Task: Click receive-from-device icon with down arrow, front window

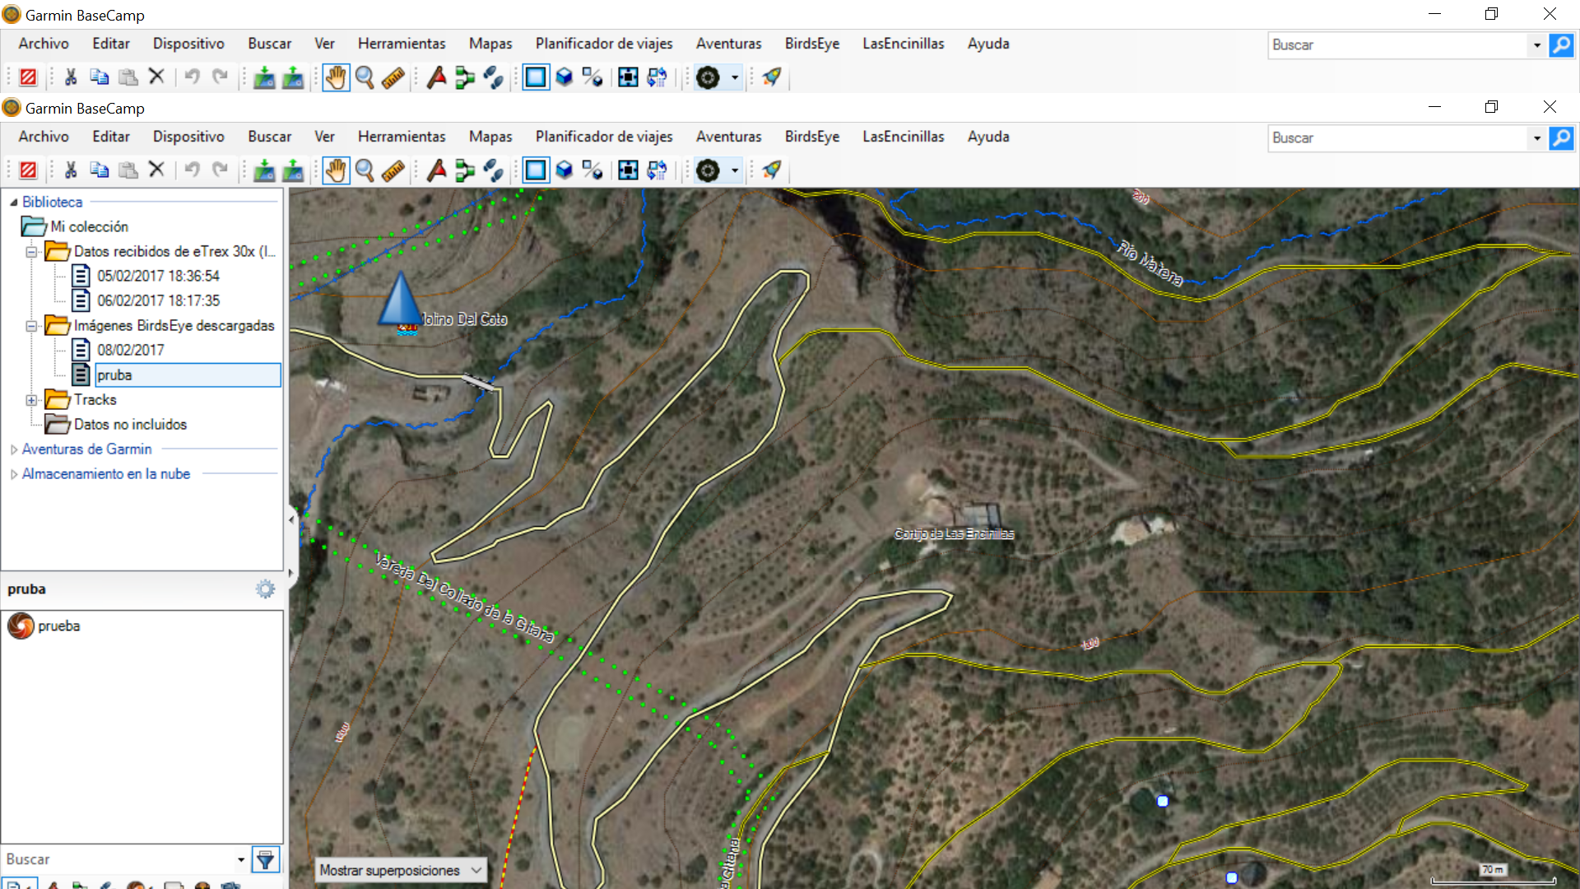Action: 264,170
